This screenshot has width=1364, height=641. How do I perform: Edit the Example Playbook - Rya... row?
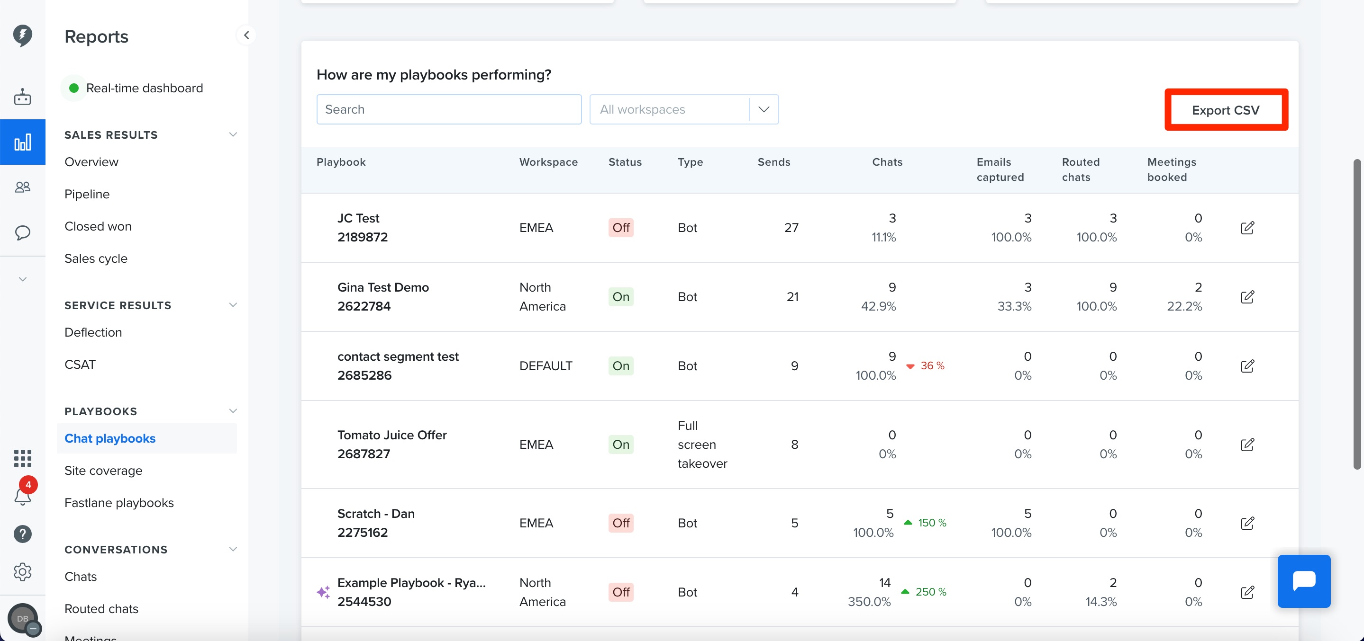point(1247,592)
